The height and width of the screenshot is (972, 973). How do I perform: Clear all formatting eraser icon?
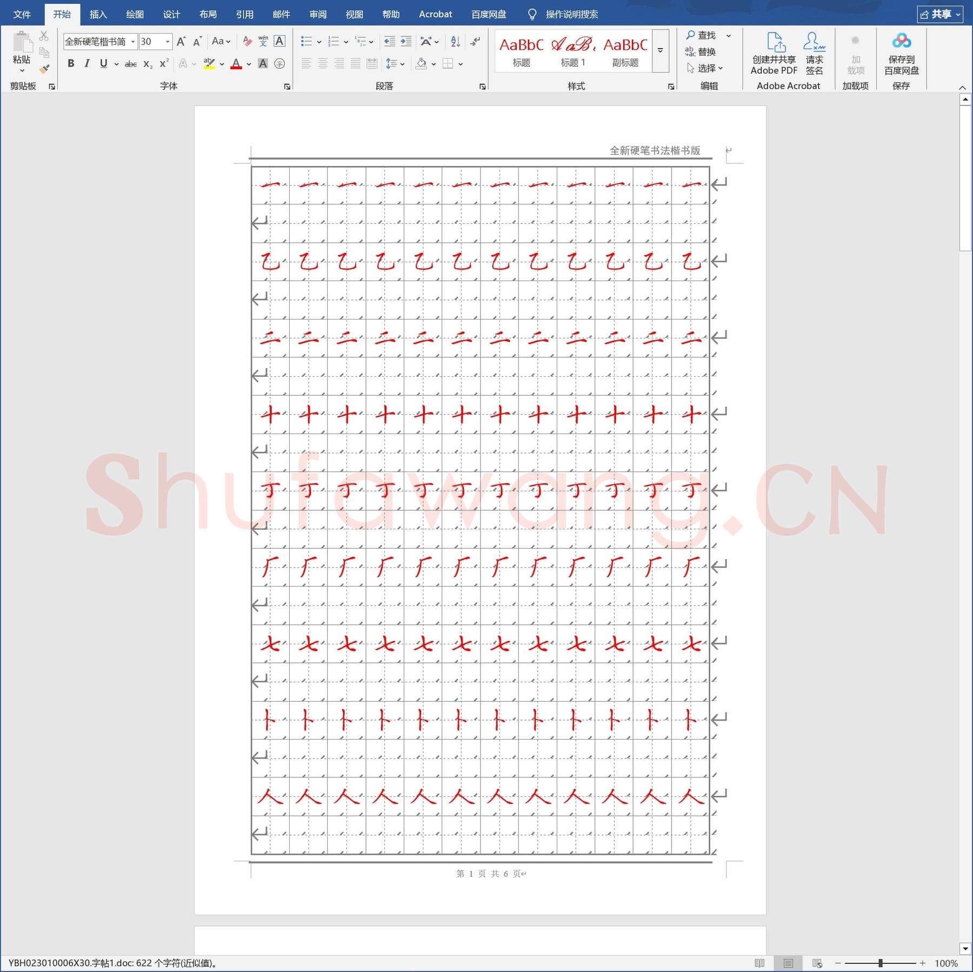coord(247,41)
